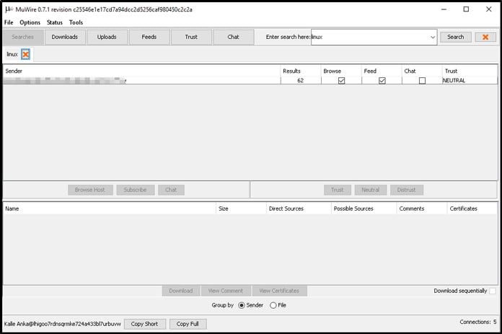Viewport: 502px width, 334px height.
Task: Switch to the Downloads view
Action: click(x=65, y=37)
